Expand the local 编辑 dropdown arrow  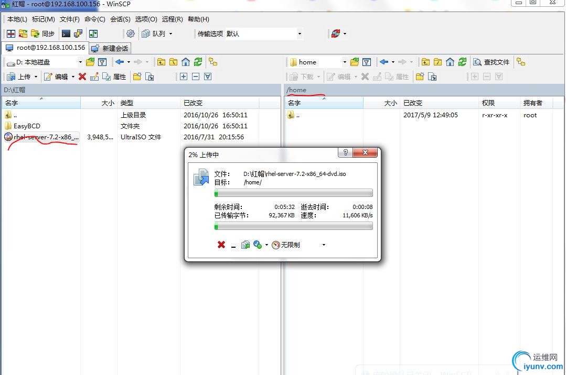click(x=73, y=76)
